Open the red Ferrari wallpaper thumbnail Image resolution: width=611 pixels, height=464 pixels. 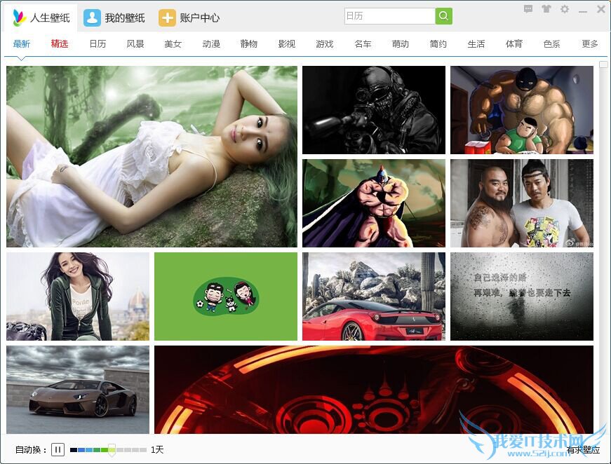[x=373, y=296]
